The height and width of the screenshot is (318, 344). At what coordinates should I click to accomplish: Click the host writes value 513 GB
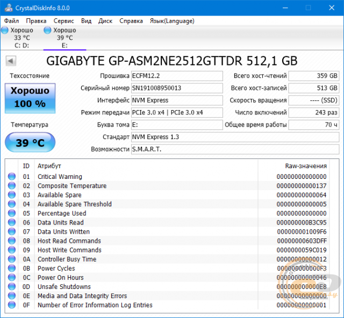[x=314, y=88]
